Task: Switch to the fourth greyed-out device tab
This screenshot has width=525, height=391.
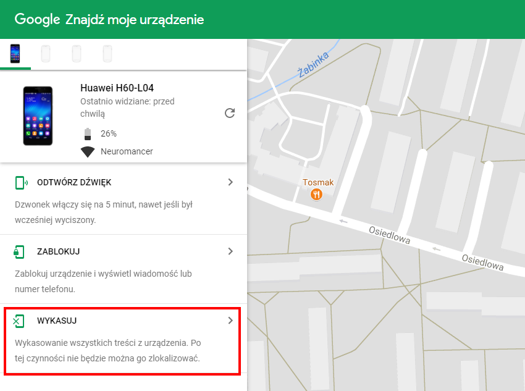Action: coord(107,54)
